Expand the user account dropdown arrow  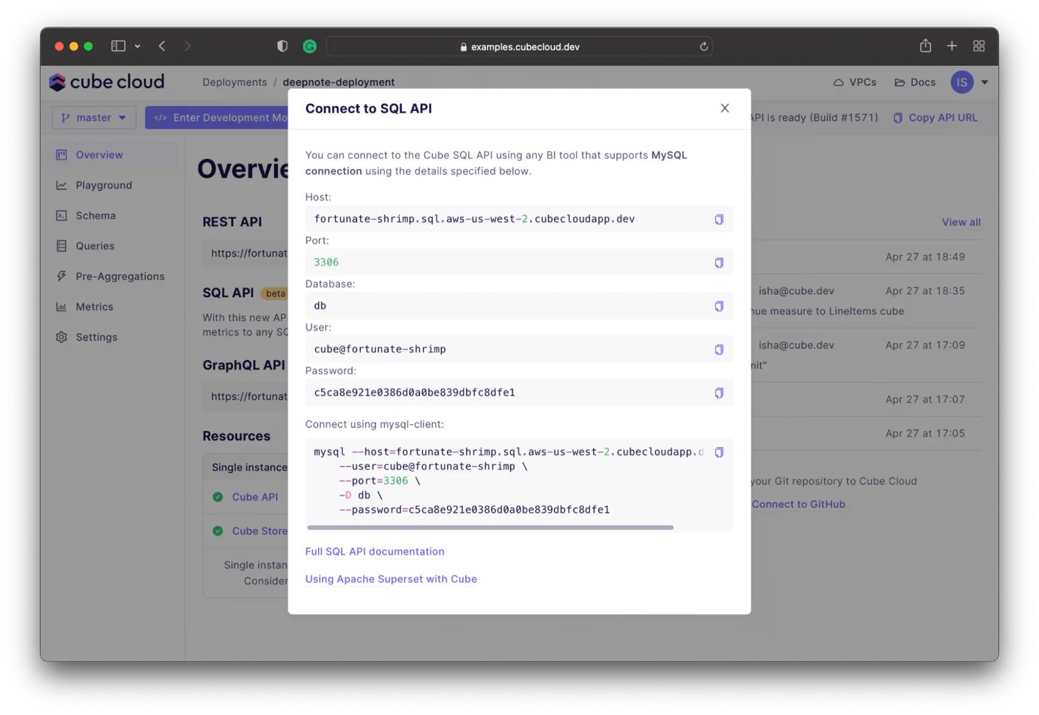point(985,82)
